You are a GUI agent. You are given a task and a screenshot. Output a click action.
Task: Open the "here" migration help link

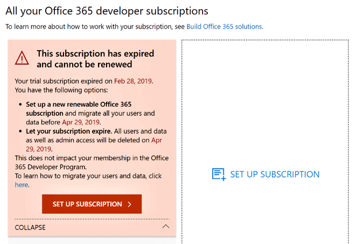pos(22,185)
